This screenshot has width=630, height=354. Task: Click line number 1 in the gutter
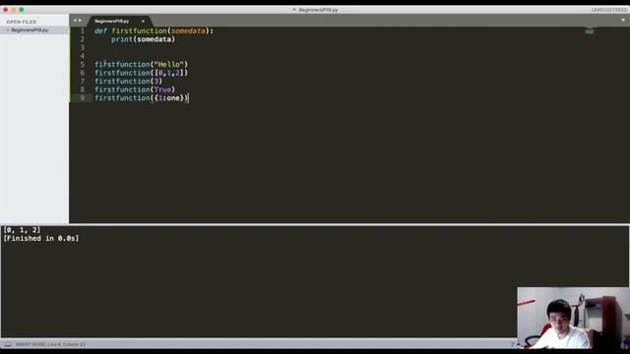coord(83,30)
